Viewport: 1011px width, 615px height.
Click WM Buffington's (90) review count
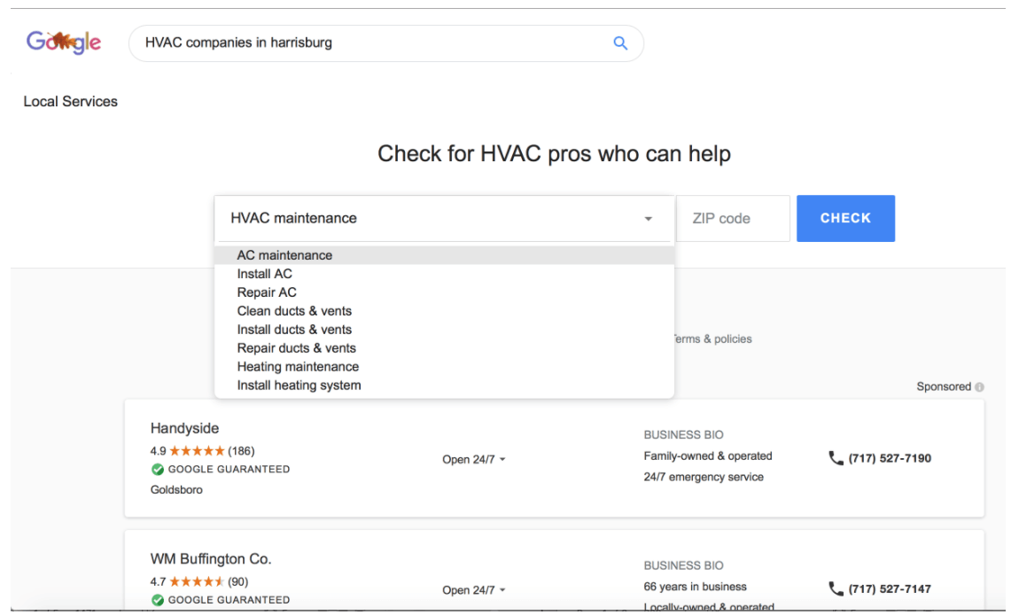pos(238,582)
